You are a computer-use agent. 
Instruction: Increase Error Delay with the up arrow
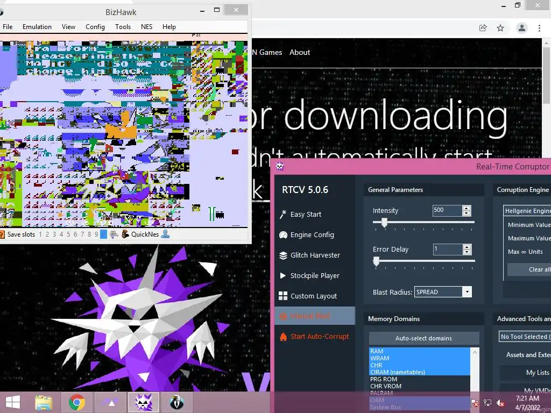(x=467, y=247)
